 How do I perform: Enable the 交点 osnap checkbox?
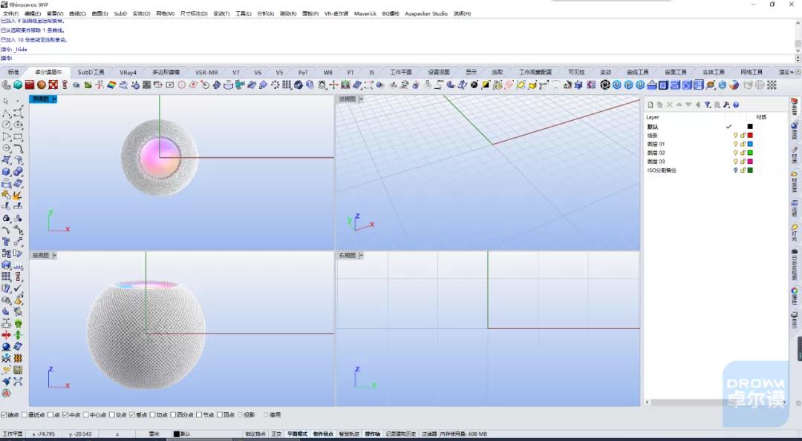point(112,415)
